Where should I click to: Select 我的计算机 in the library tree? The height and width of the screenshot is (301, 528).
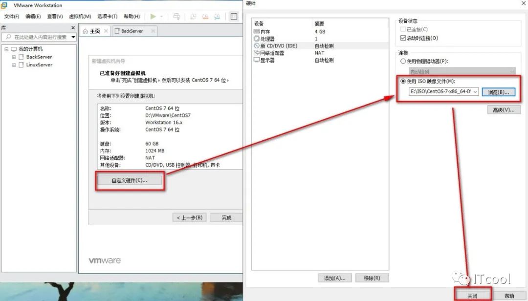tap(30, 49)
